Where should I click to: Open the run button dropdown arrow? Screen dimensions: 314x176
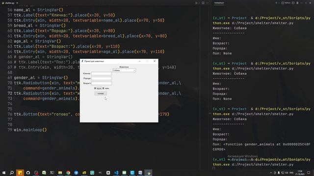pyautogui.click(x=199, y=3)
